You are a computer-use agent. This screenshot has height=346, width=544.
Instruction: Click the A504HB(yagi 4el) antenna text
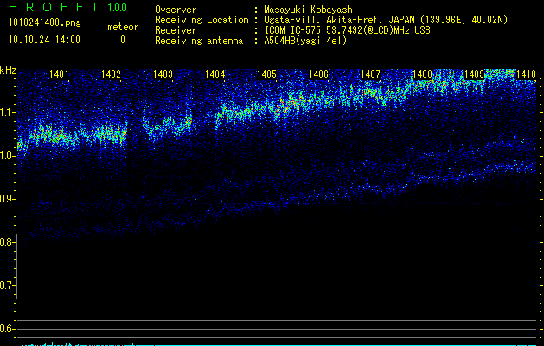coord(305,41)
